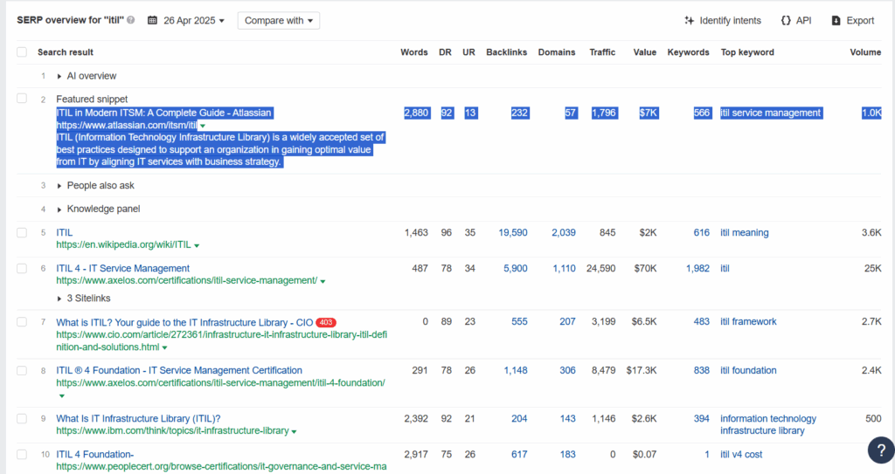This screenshot has height=474, width=895.
Task: Check the ITIL 4 Foundation axelos row checkbox
Action: pos(22,370)
